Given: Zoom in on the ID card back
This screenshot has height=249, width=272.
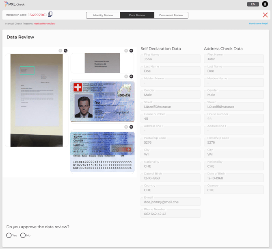Looking at the screenshot, I should point(131,127).
